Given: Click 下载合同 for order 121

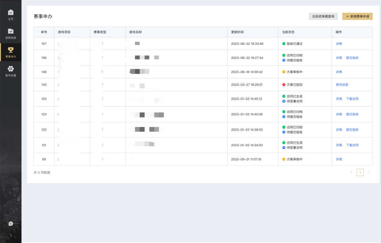Looking at the screenshot, I should point(352,145).
